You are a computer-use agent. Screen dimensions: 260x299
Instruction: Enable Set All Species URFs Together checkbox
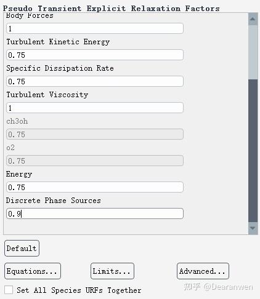pos(9,290)
